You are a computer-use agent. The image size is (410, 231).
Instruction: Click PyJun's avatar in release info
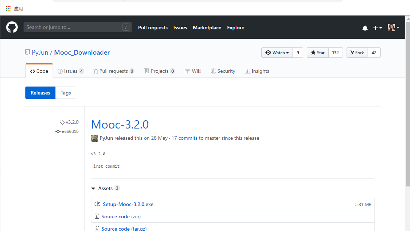94,138
